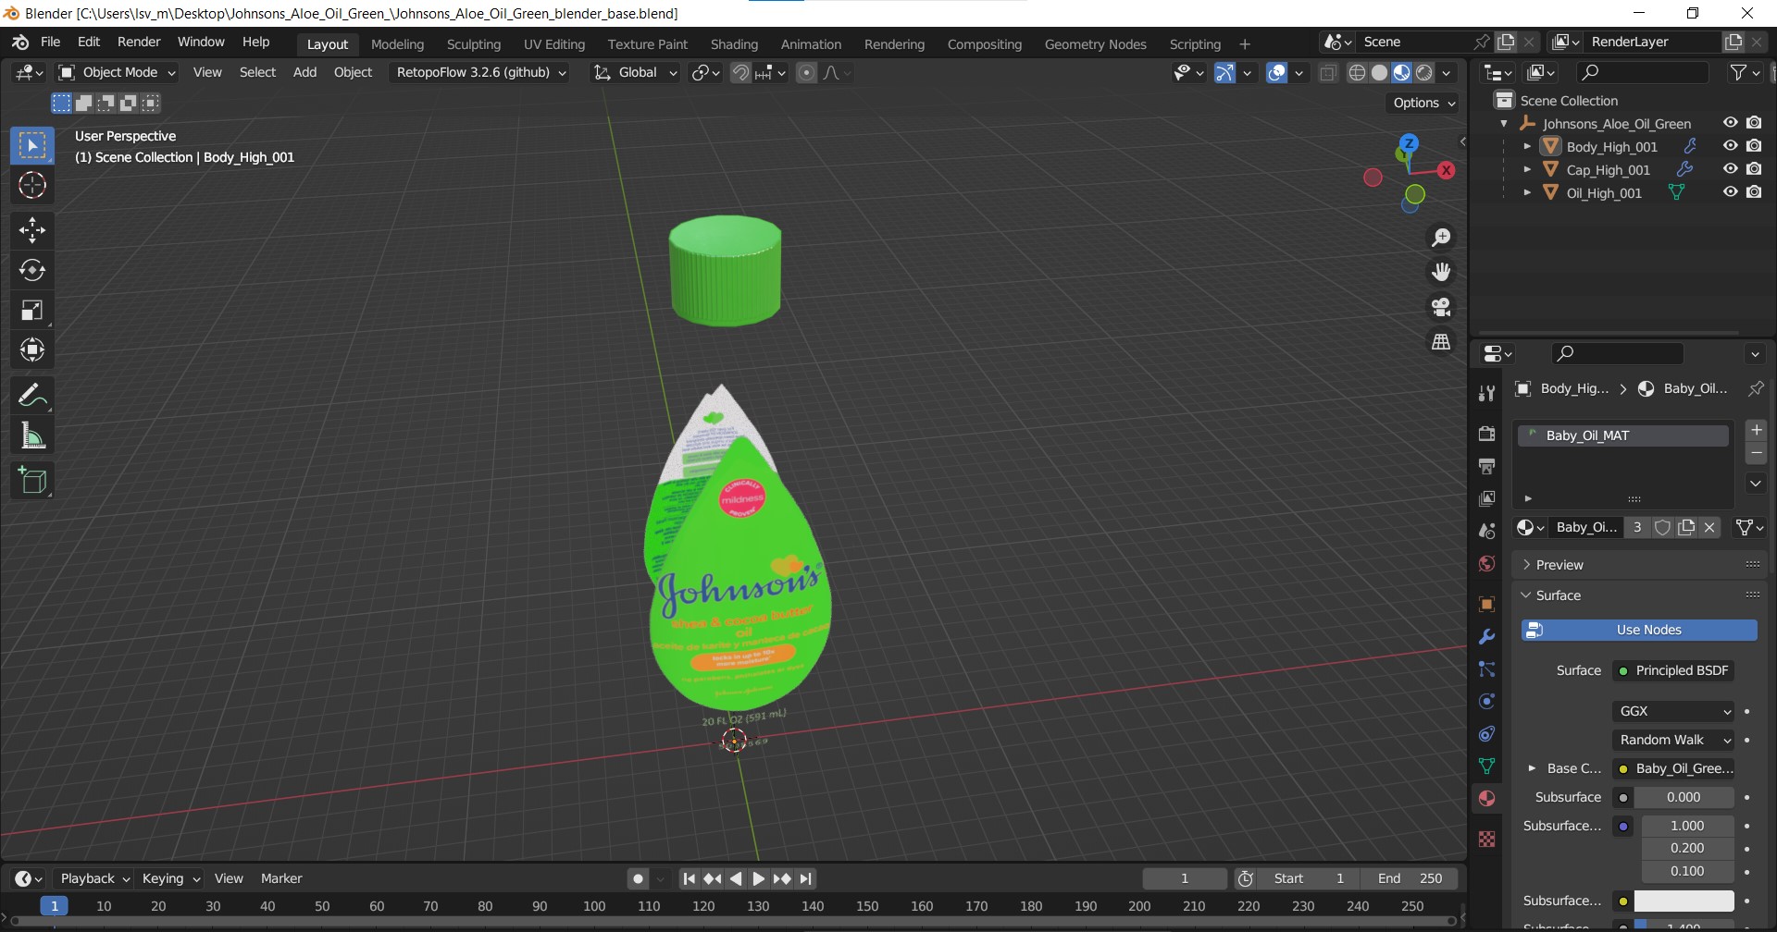Open Global transform orientation dropdown
This screenshot has height=932, width=1777.
click(635, 72)
